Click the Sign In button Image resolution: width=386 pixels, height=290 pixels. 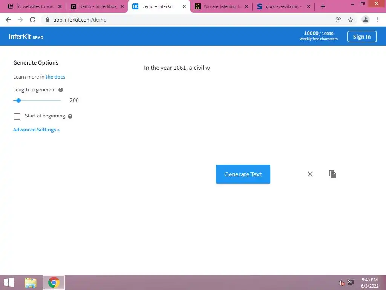point(362,37)
